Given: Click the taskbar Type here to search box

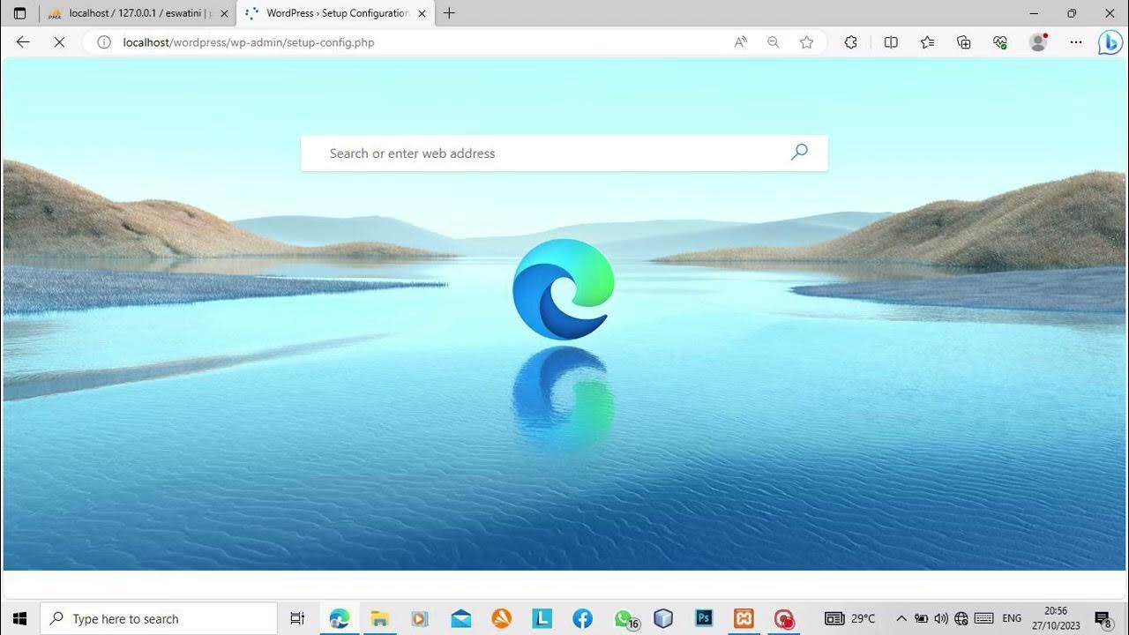Looking at the screenshot, I should pyautogui.click(x=159, y=619).
